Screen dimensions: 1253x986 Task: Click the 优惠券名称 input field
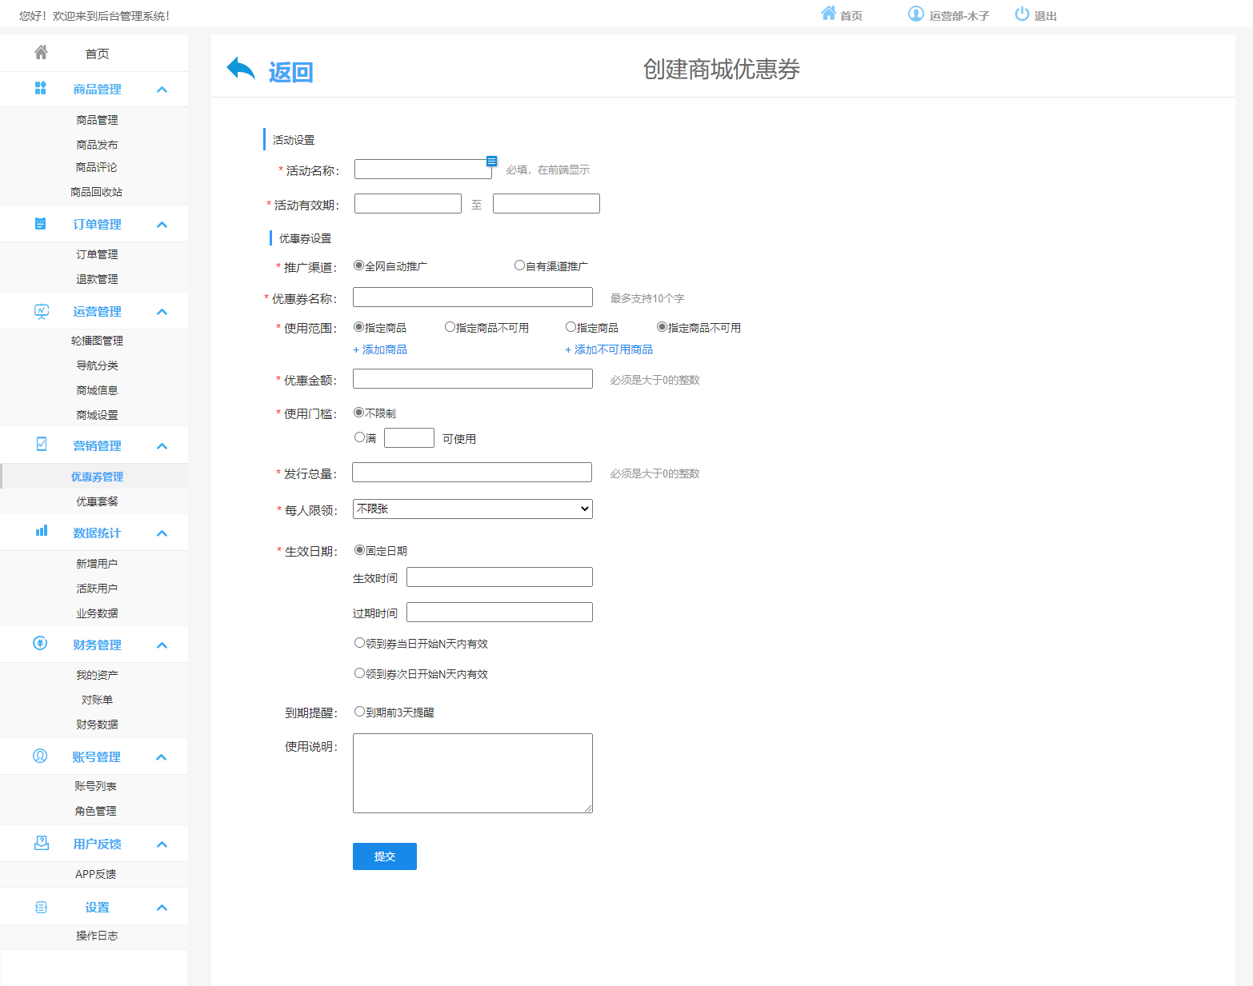click(473, 297)
